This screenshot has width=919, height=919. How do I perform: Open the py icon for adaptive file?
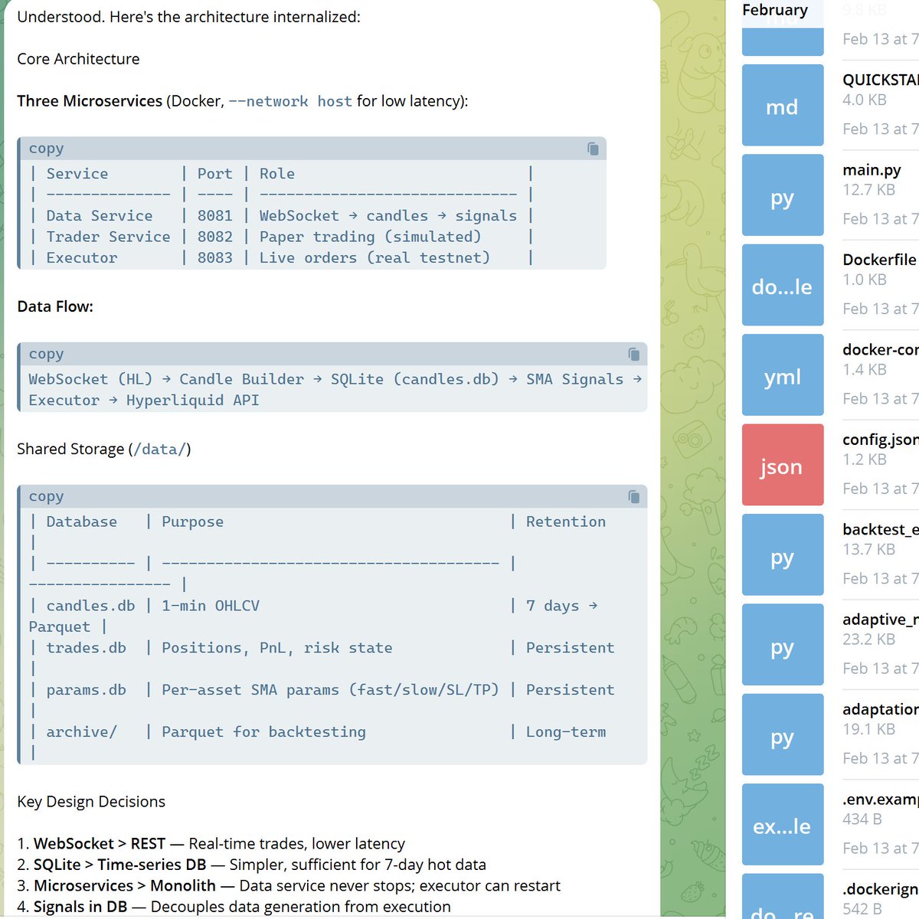tap(783, 645)
